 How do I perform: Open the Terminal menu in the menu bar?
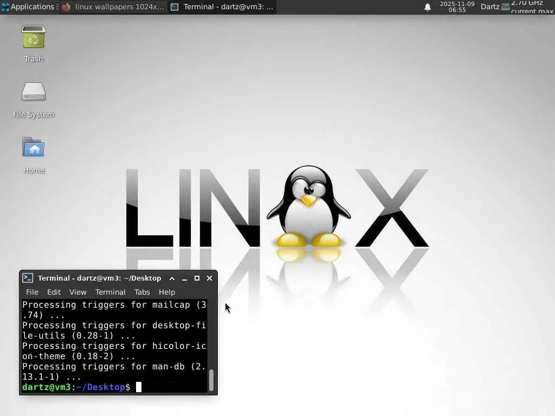110,292
